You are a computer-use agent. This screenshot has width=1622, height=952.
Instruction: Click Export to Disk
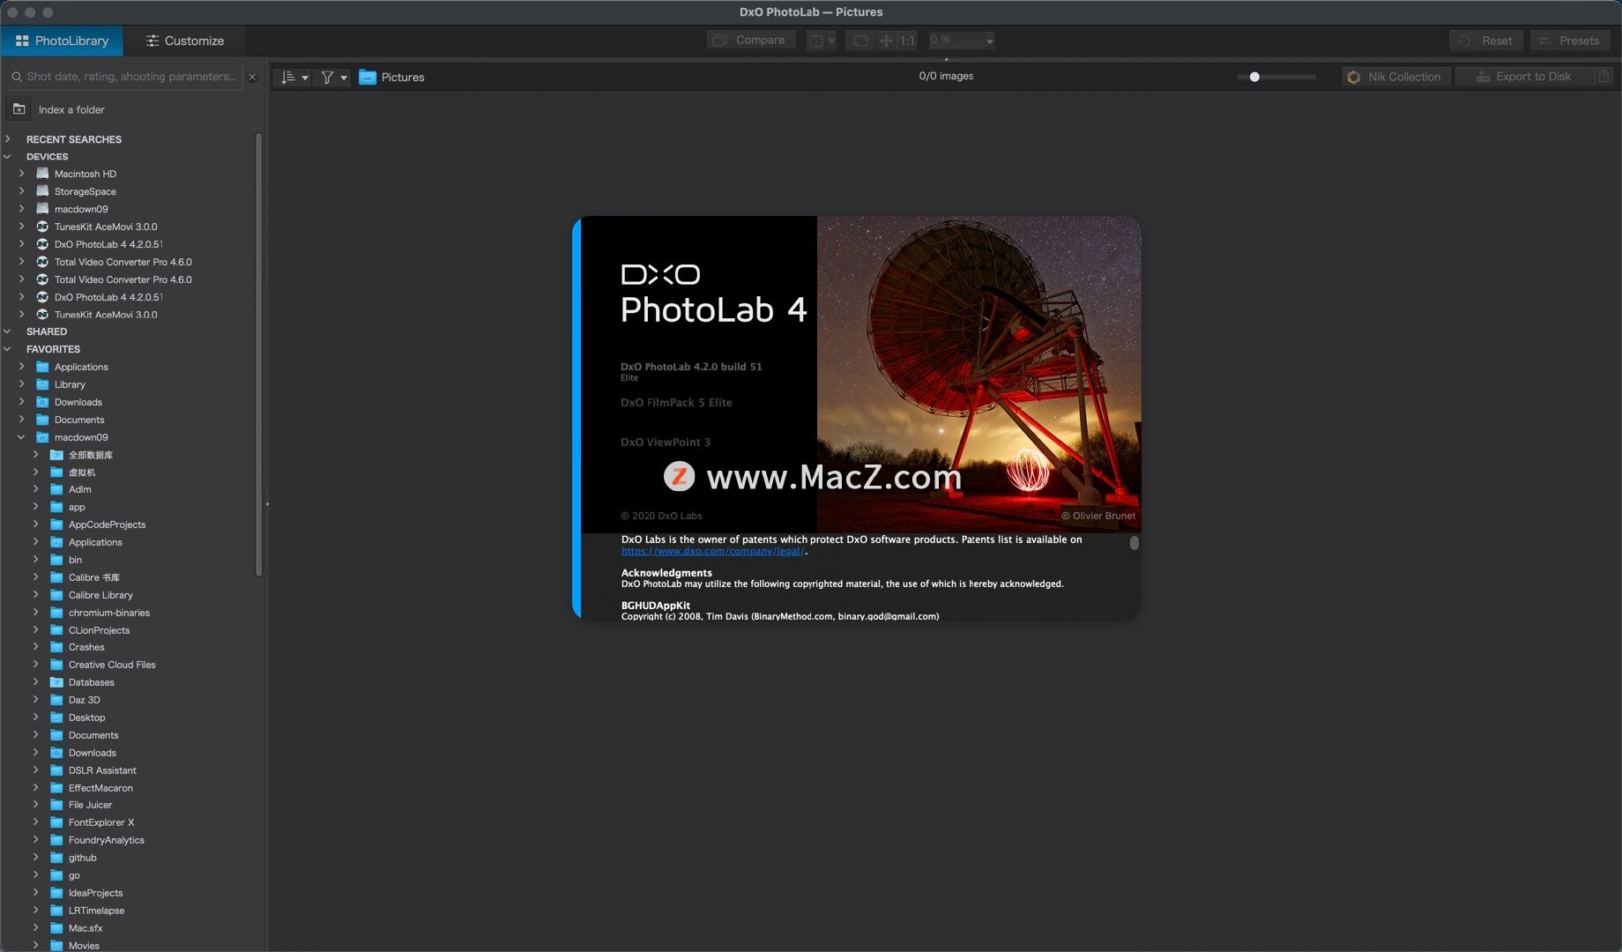[1525, 77]
